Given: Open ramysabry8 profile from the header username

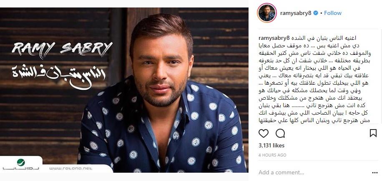Looking at the screenshot, I should (296, 13).
